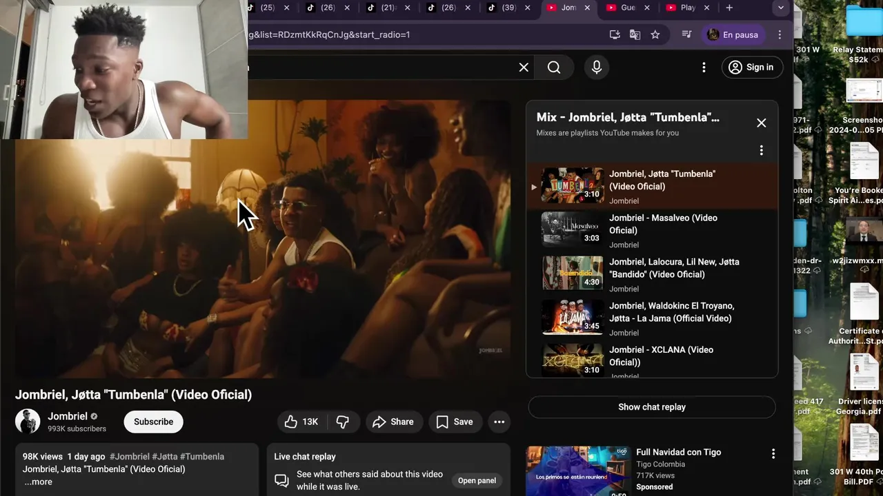883x496 pixels.
Task: Start voice search with the microphone icon
Action: [597, 67]
